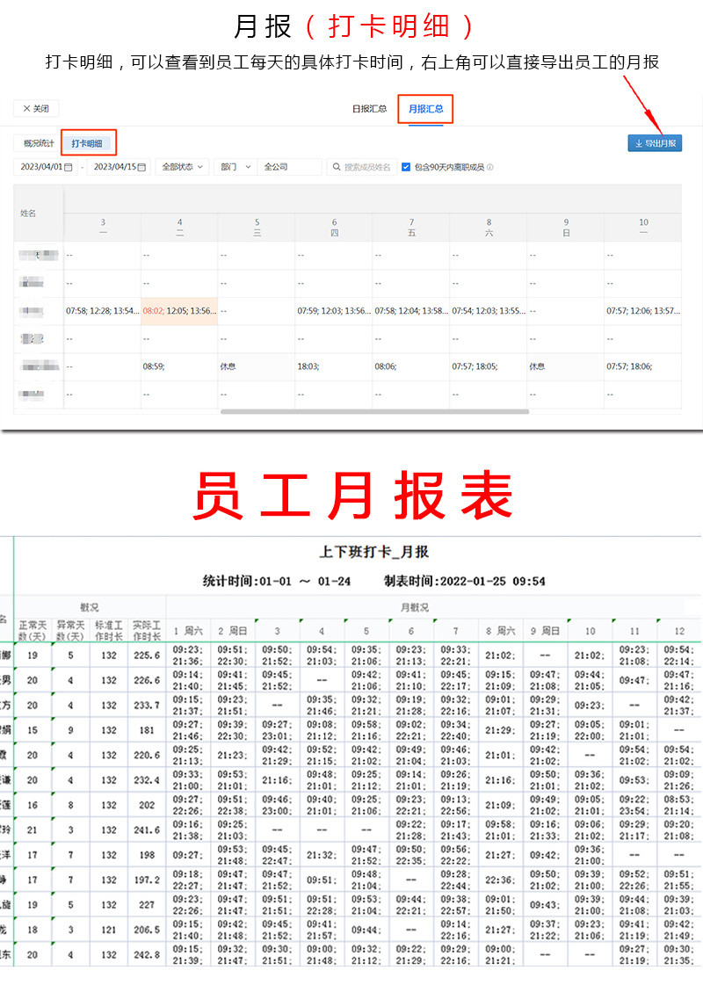
Task: Click standard hours cell 121
Action: tap(109, 930)
